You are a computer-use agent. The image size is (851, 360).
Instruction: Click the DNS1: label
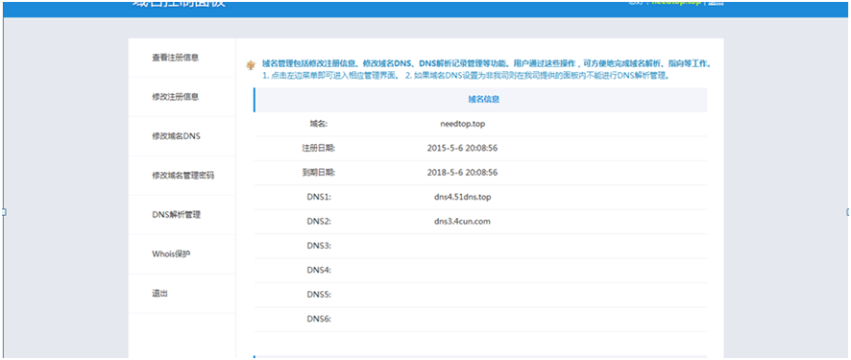(x=319, y=197)
